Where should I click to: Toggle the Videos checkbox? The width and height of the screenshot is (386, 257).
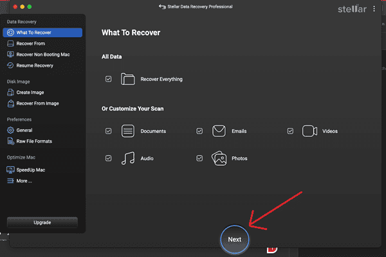pyautogui.click(x=290, y=131)
